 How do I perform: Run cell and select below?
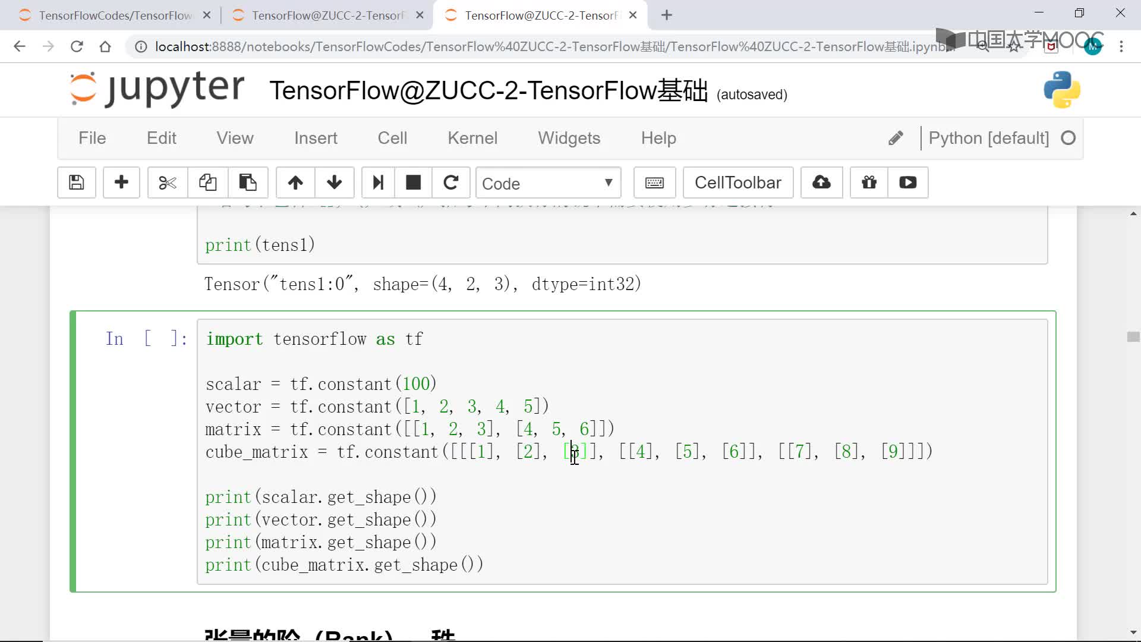pos(378,182)
